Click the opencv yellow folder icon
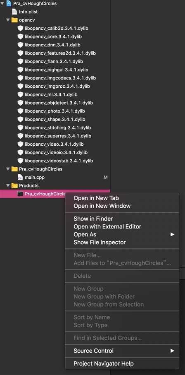Viewport: 185px width, 375px height. 14,20
